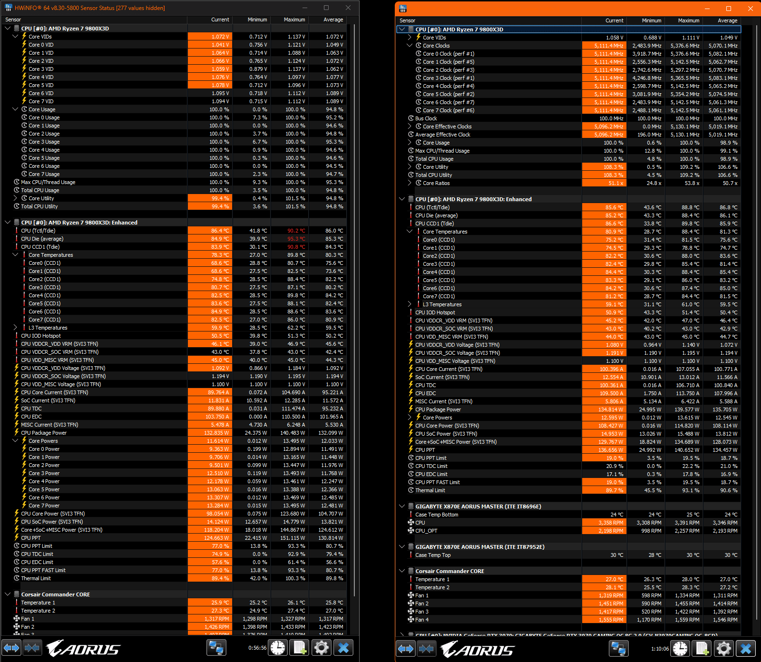Click the HWiNFO app icon in left title bar
Viewport: 761px width, 662px height.
tap(8, 8)
